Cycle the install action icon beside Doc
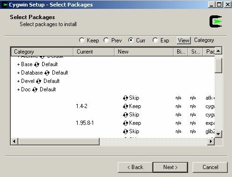Image resolution: width=232 pixels, height=177 pixels. [35, 89]
